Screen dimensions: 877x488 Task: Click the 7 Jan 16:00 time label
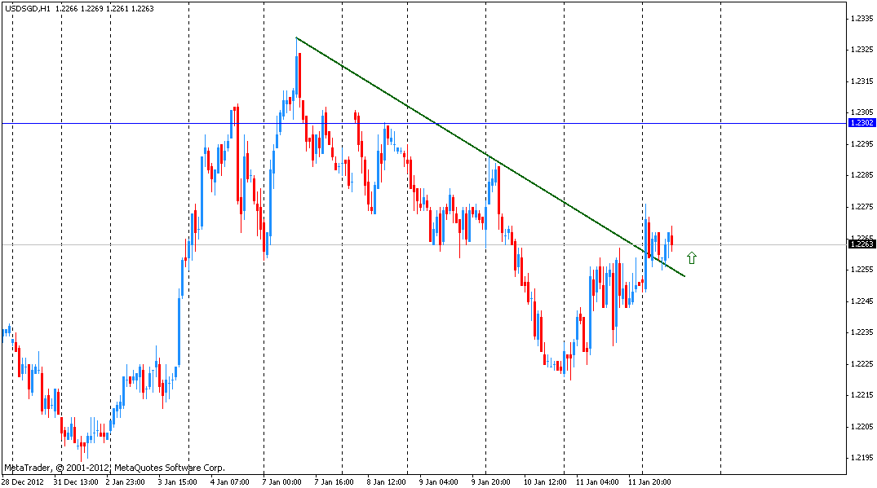[x=334, y=481]
